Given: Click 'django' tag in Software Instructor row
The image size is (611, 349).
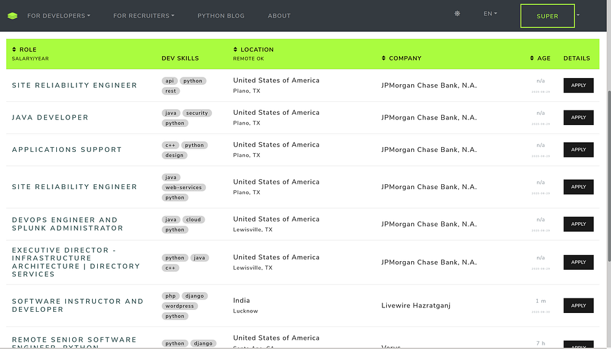Looking at the screenshot, I should [x=194, y=296].
